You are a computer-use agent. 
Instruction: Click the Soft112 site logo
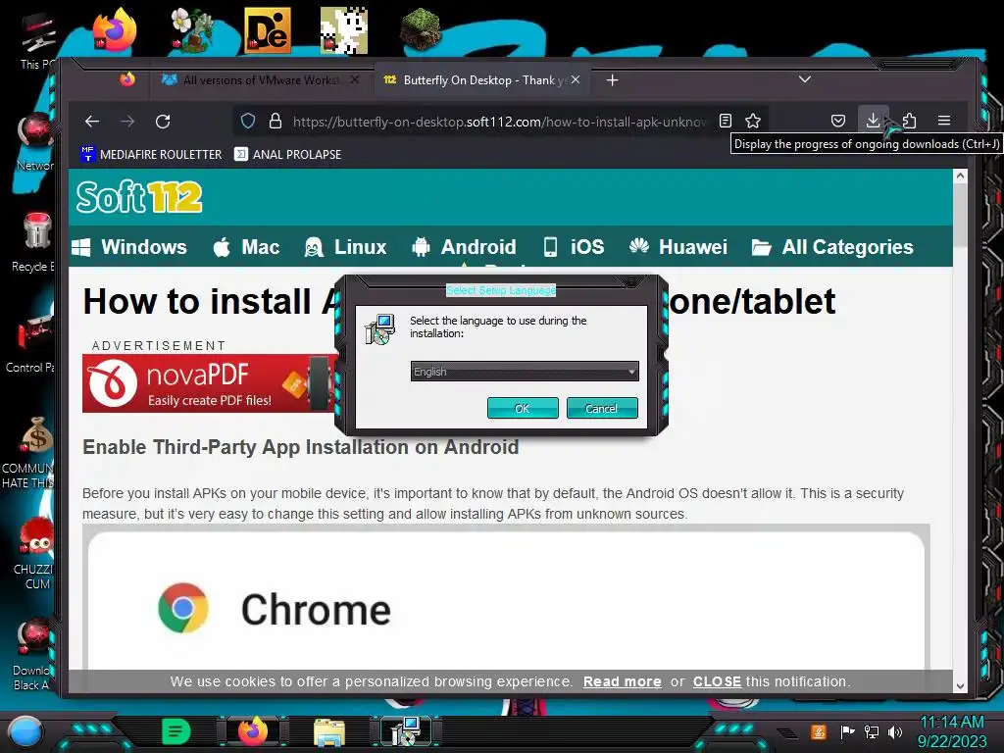click(x=139, y=196)
